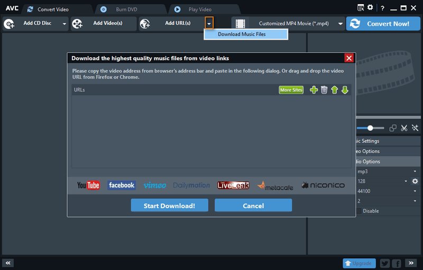423x270 pixels.
Task: Open audio bitrate gear settings
Action: coord(415,181)
